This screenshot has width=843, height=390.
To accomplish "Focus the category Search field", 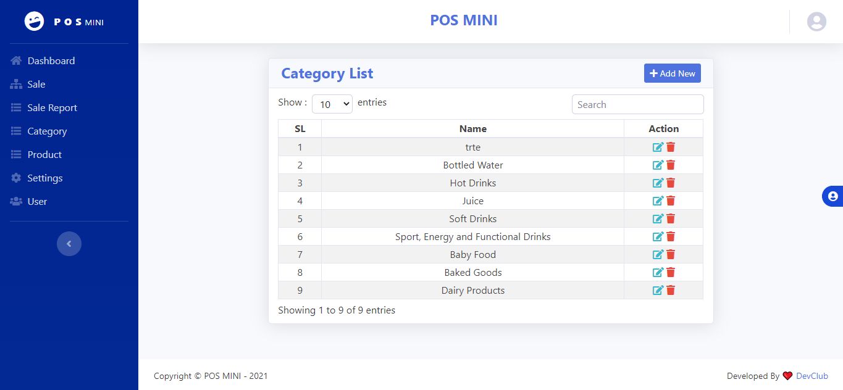I will coord(637,104).
